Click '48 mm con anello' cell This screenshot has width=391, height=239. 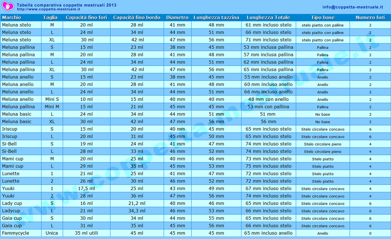(268, 99)
